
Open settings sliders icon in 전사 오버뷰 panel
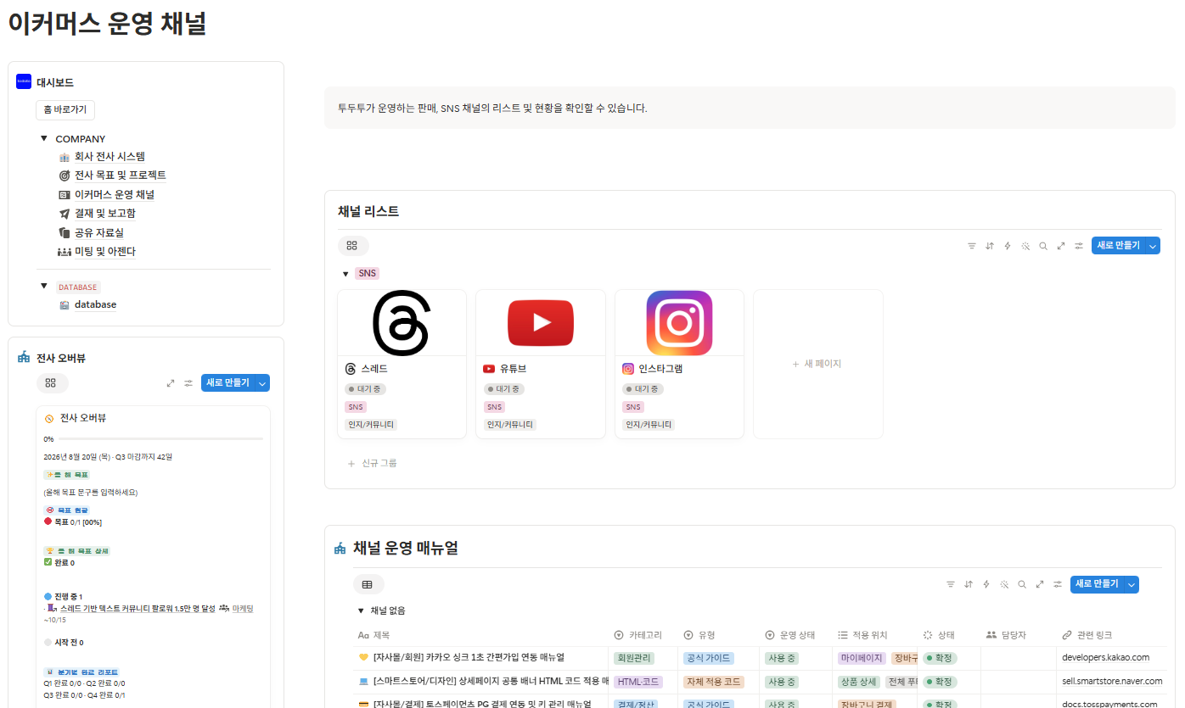pyautogui.click(x=188, y=383)
